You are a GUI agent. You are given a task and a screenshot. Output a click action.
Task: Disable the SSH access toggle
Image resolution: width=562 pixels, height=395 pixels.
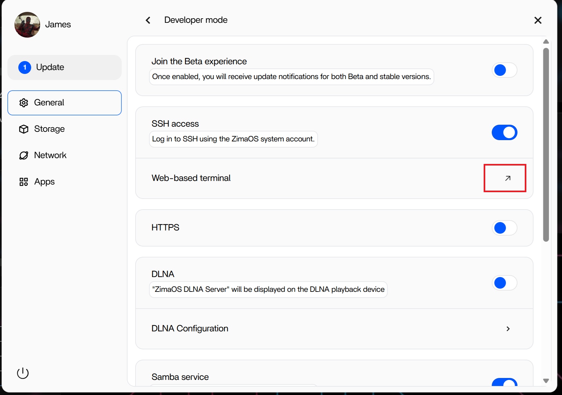(504, 132)
